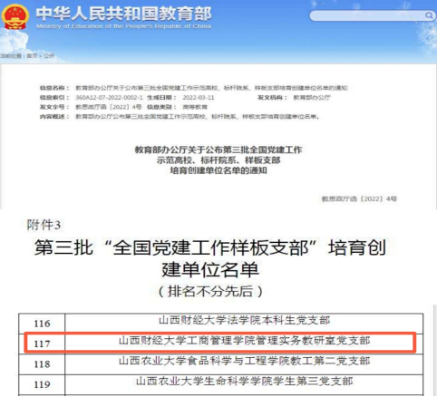Click the row number cell 117
This screenshot has height=397, width=437.
(x=42, y=344)
